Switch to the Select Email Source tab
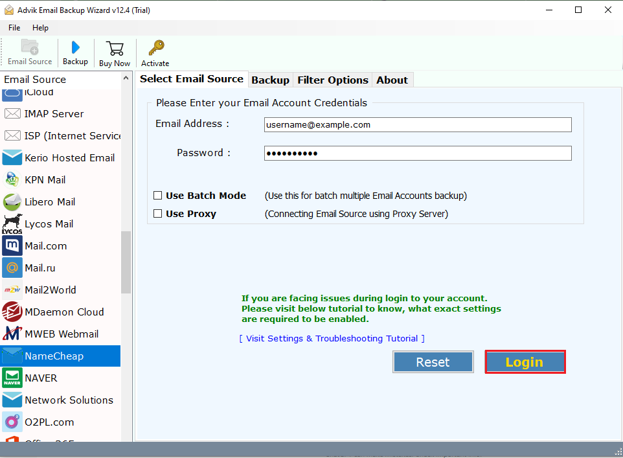This screenshot has width=623, height=458. [192, 79]
